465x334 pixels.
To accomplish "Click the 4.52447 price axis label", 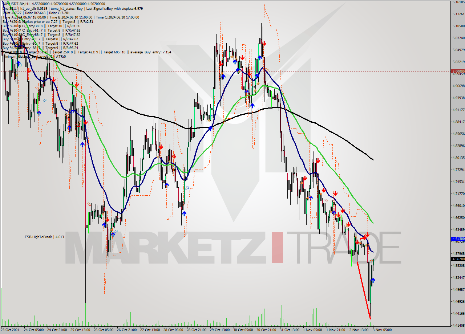I will tap(459, 277).
